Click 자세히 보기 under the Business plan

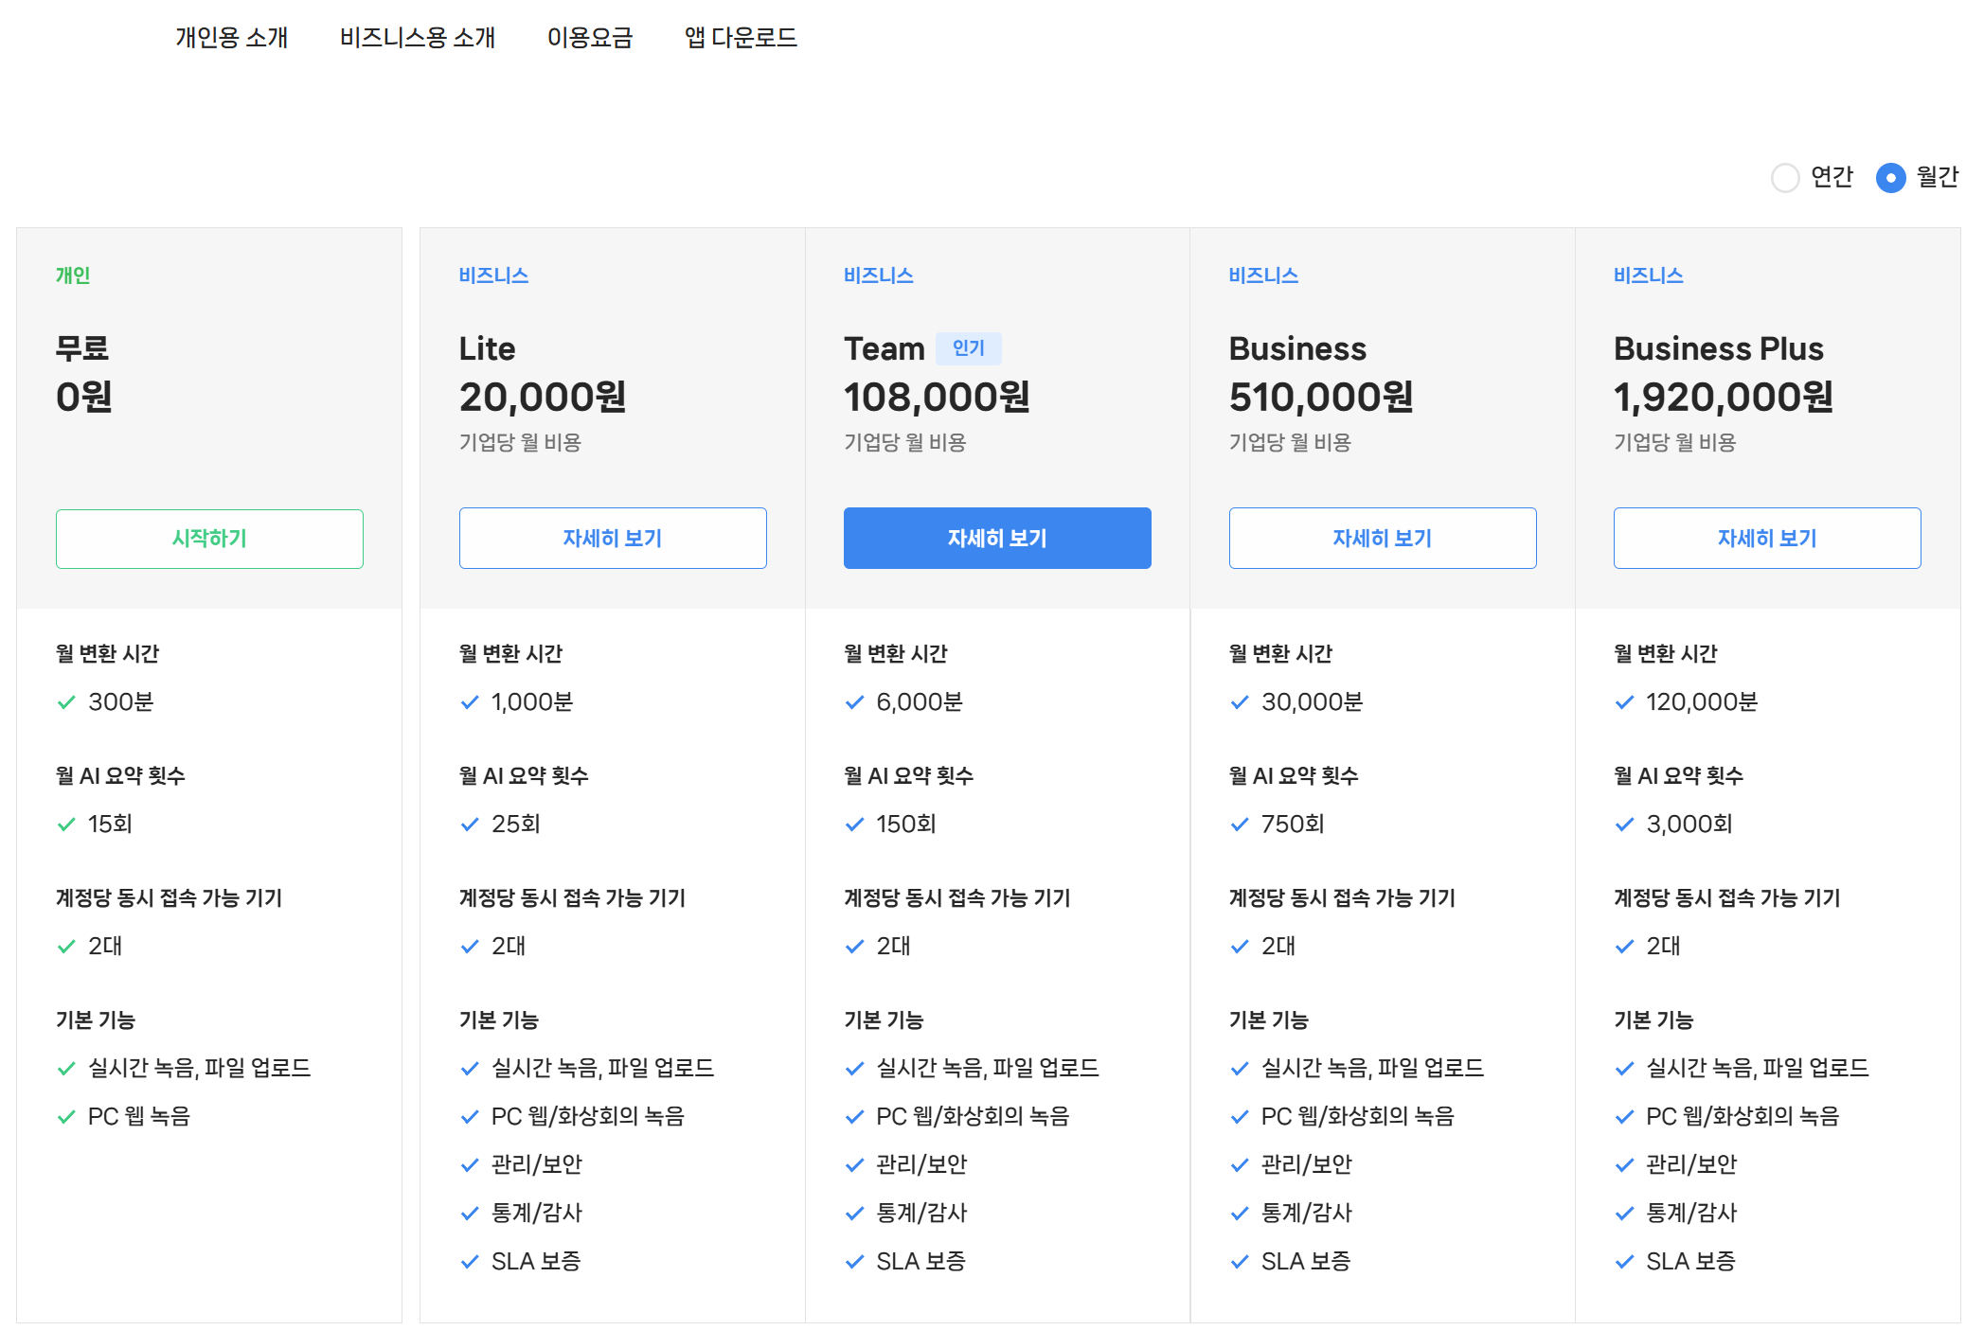(1383, 539)
